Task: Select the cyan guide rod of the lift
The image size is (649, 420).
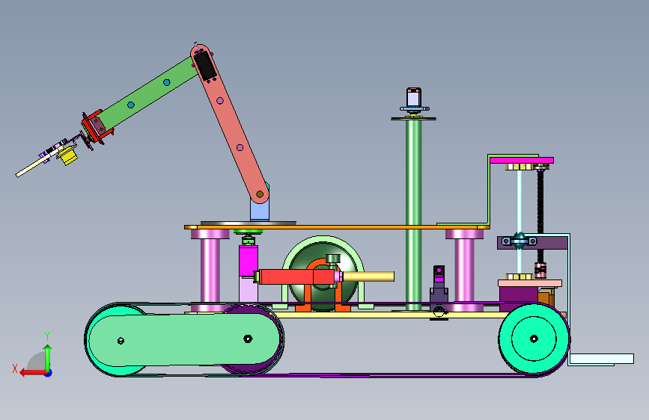Action: 519,221
